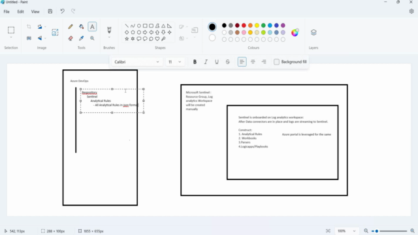Select the Text tool
Screen dimensions: 418x235
tap(92, 27)
